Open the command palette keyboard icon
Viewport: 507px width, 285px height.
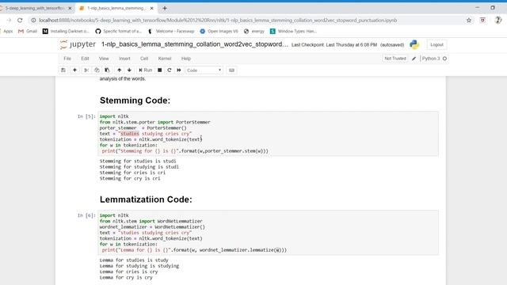coord(231,70)
